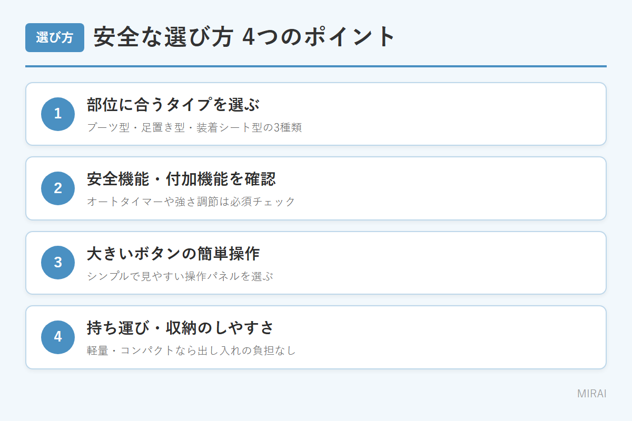Click the blue number 1 circle
Viewport: 632px width, 421px height.
pos(58,114)
